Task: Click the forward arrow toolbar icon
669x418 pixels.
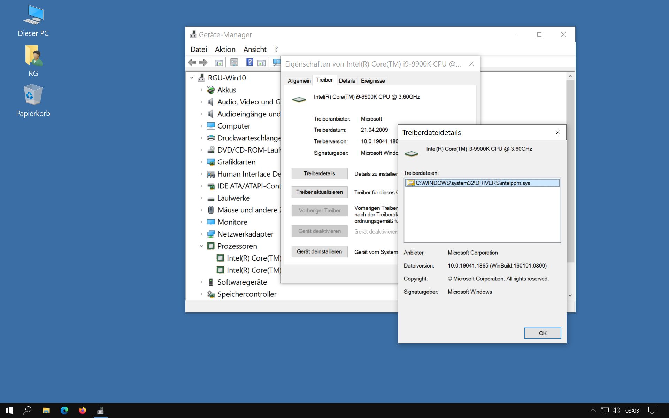Action: point(203,62)
